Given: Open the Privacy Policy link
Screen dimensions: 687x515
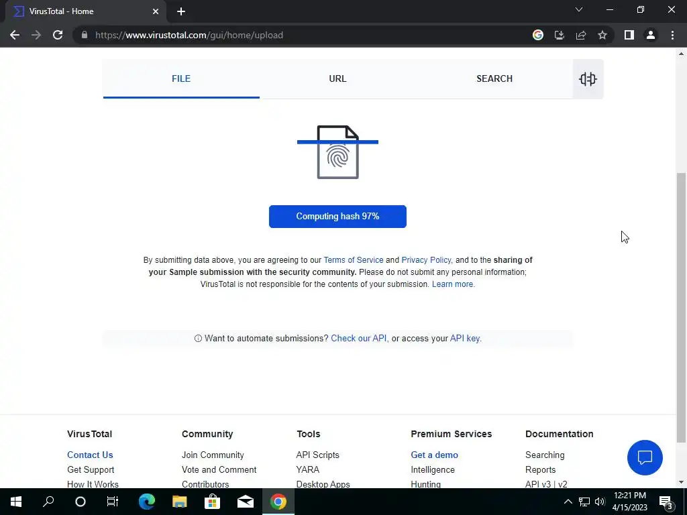Looking at the screenshot, I should (x=426, y=260).
